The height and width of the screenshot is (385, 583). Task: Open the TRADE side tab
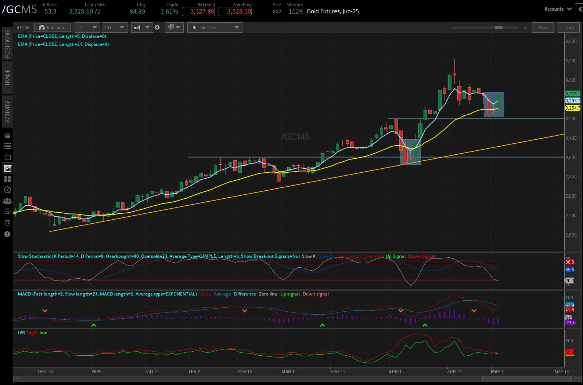(x=7, y=78)
